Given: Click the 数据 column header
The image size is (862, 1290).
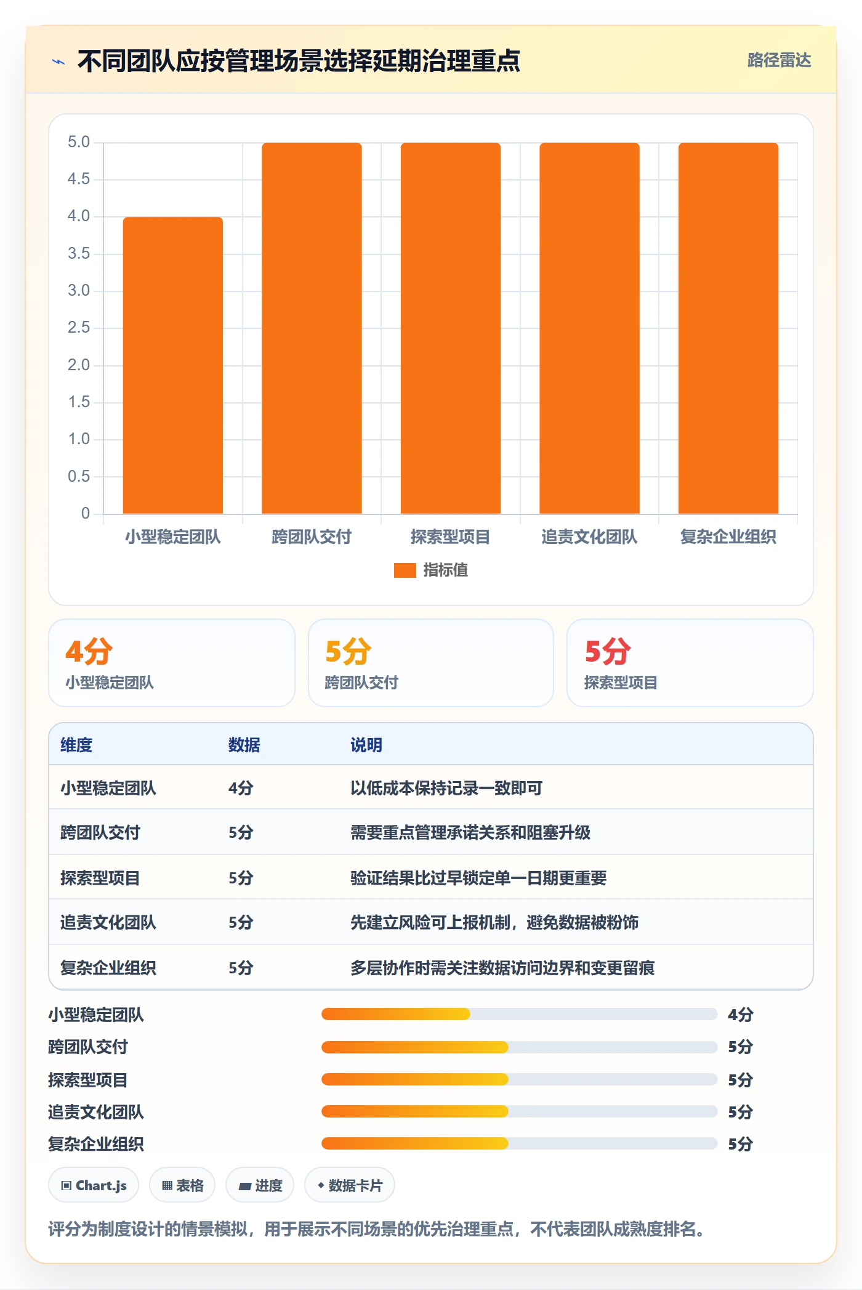Looking at the screenshot, I should click(244, 745).
